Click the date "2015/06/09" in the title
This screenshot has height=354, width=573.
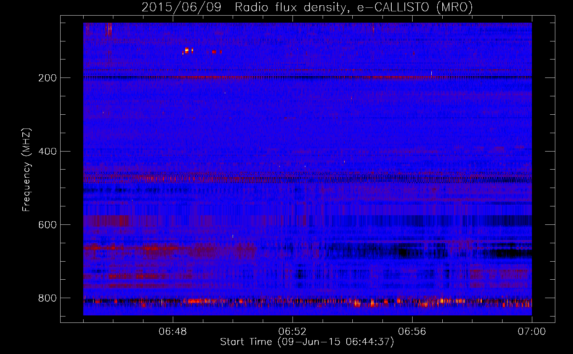point(181,7)
